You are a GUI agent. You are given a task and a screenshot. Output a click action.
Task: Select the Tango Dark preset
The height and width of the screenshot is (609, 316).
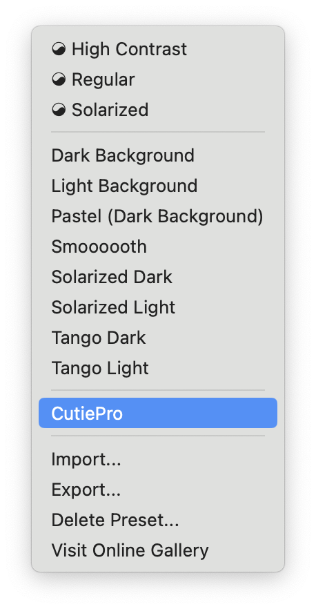pyautogui.click(x=158, y=338)
